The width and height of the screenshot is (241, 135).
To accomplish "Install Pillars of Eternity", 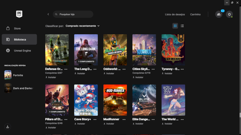I will point(51,128).
